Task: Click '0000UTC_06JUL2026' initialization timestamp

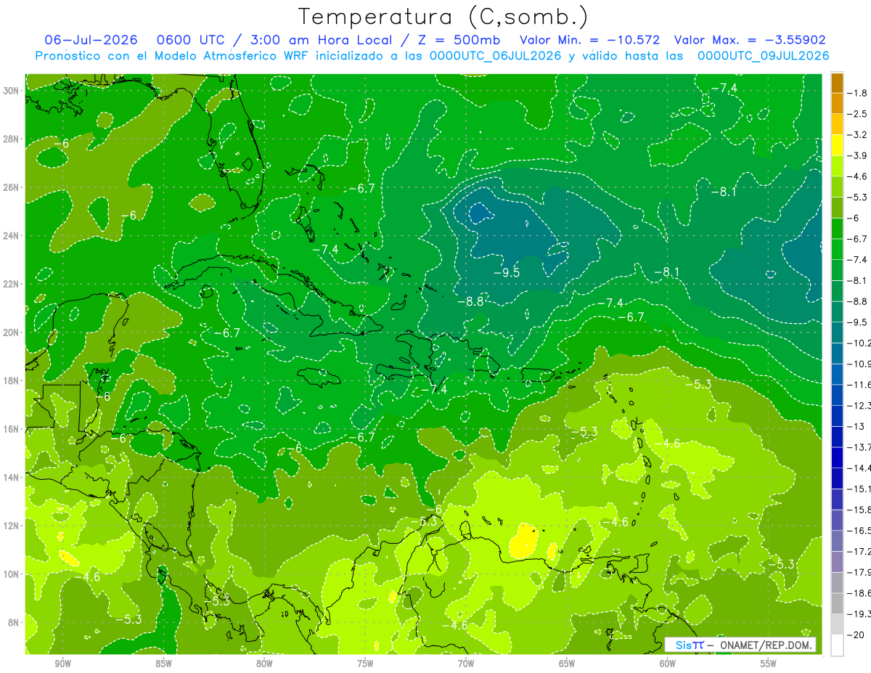Action: (x=496, y=55)
